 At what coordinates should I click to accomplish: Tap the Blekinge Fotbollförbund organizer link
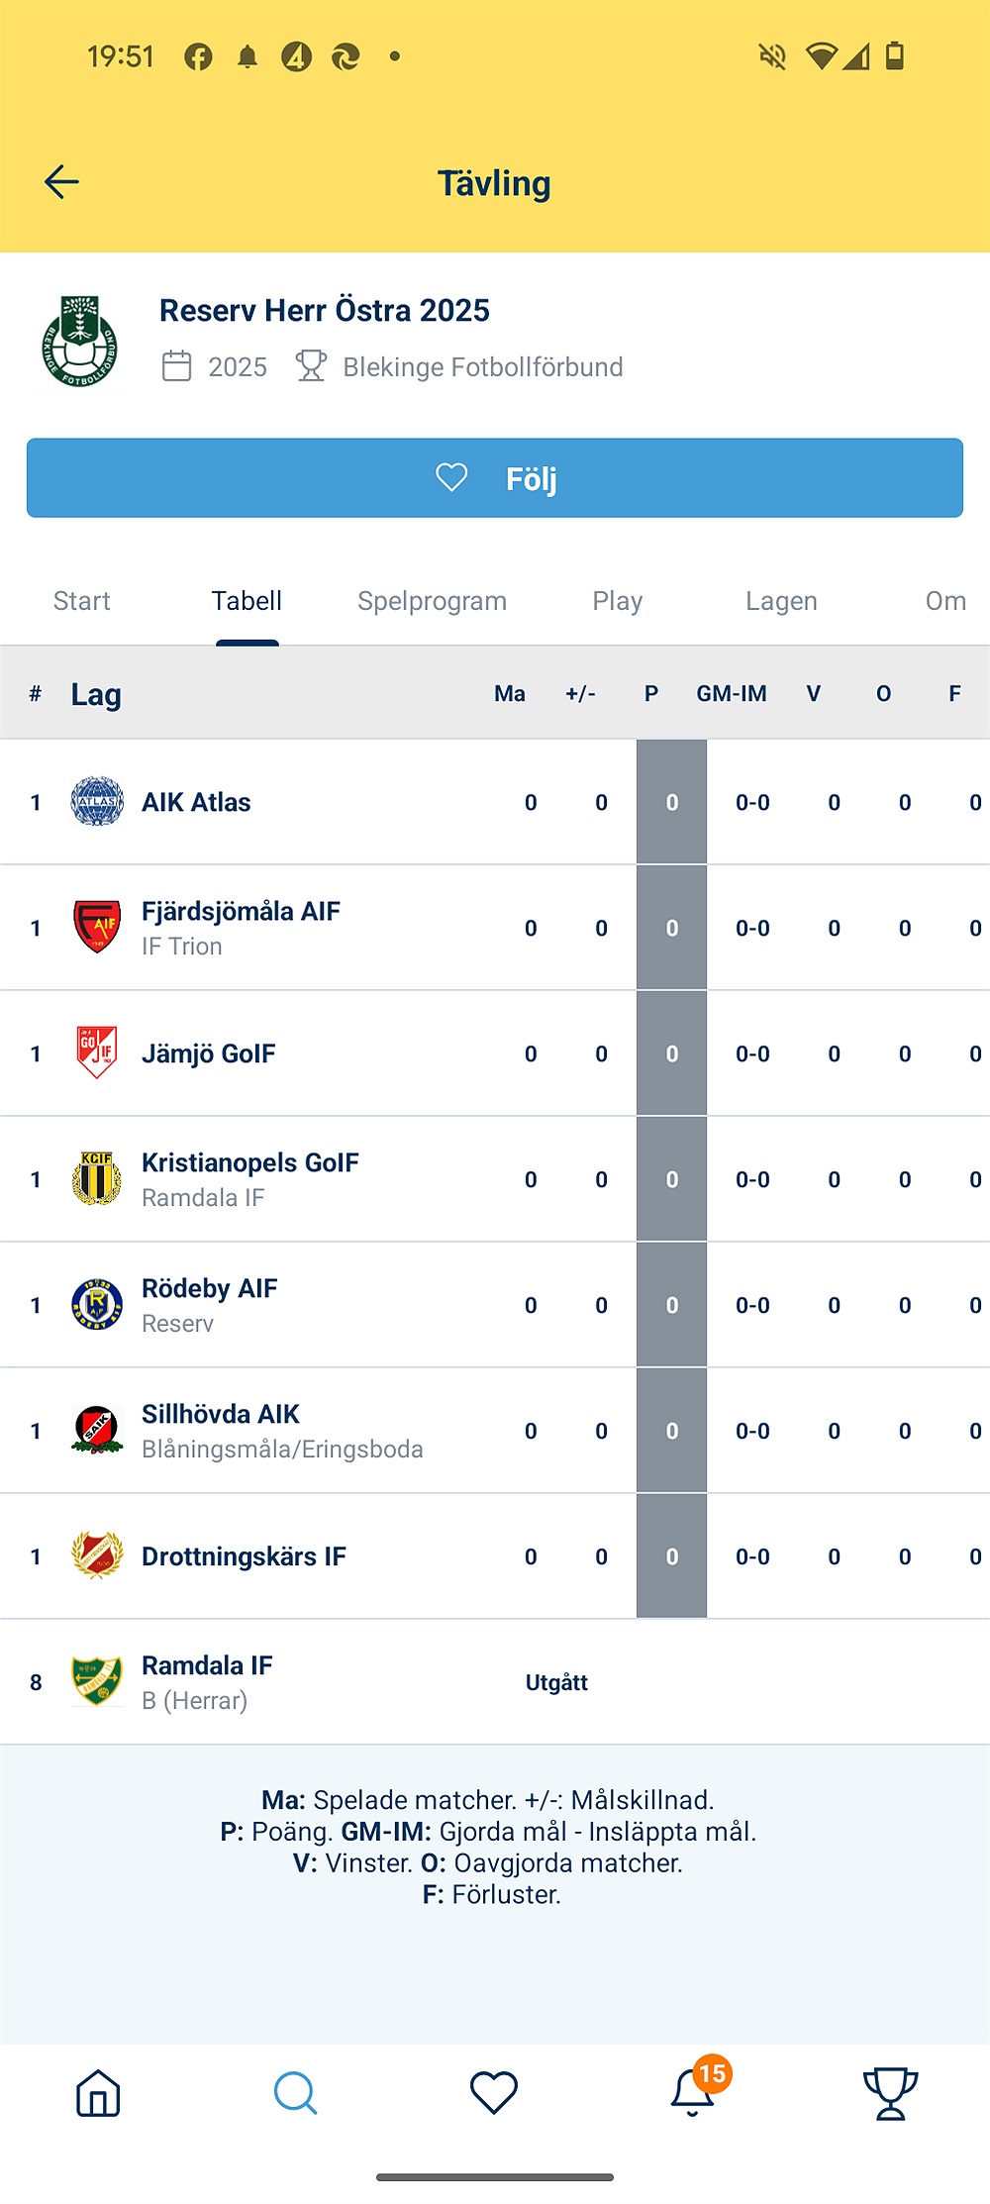tap(482, 367)
